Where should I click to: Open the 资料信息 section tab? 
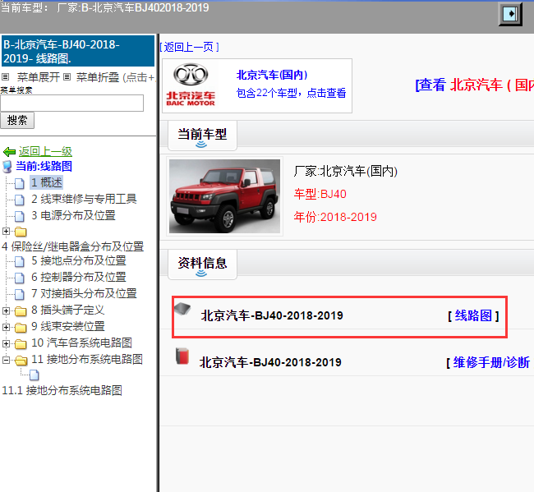[202, 264]
